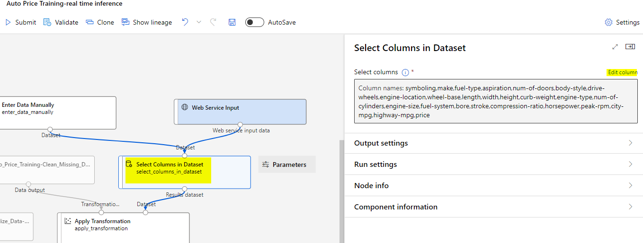
Task: Open pipeline Settings with gear icon
Action: click(x=622, y=22)
